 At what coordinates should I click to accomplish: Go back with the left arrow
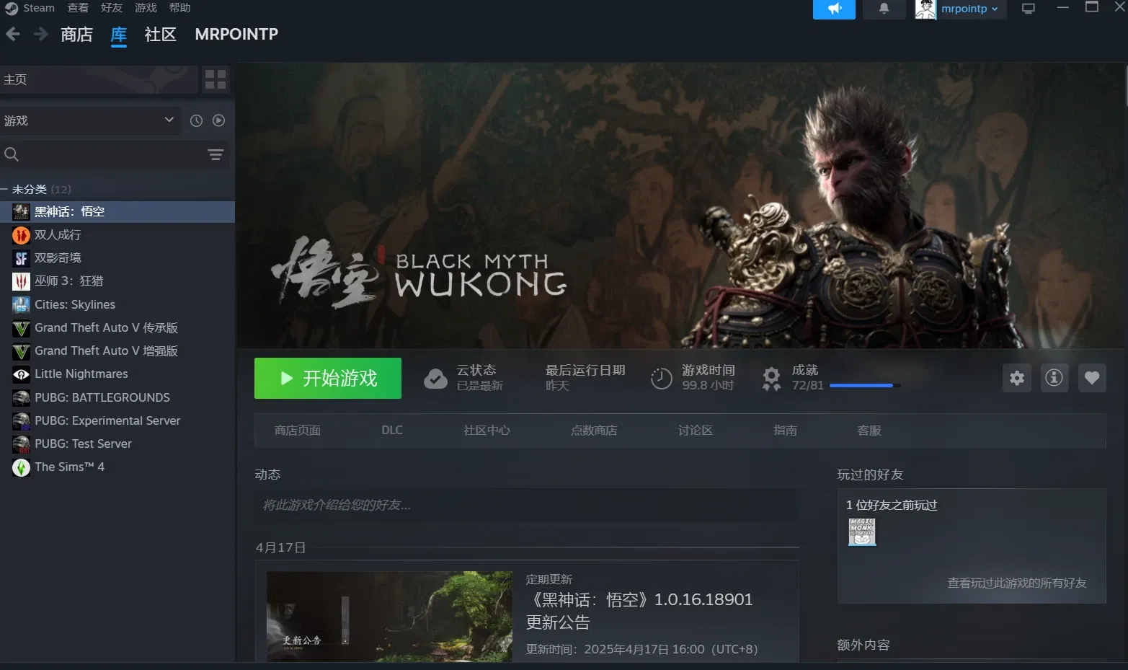(13, 34)
